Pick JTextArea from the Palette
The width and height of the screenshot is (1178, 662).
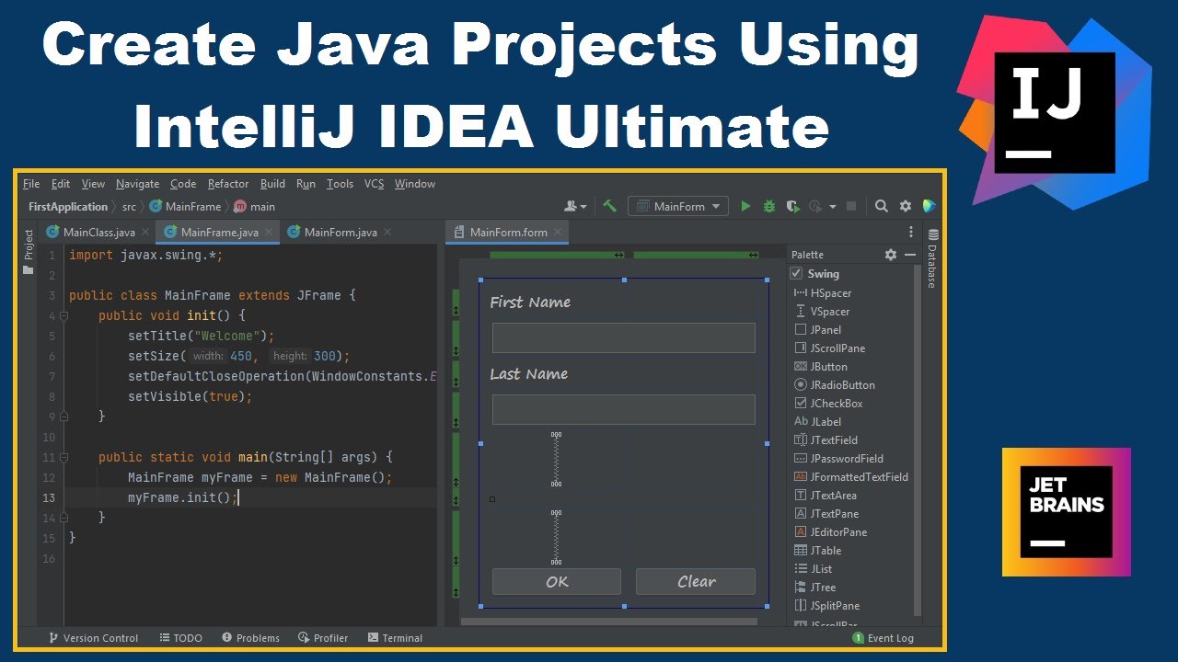(826, 496)
